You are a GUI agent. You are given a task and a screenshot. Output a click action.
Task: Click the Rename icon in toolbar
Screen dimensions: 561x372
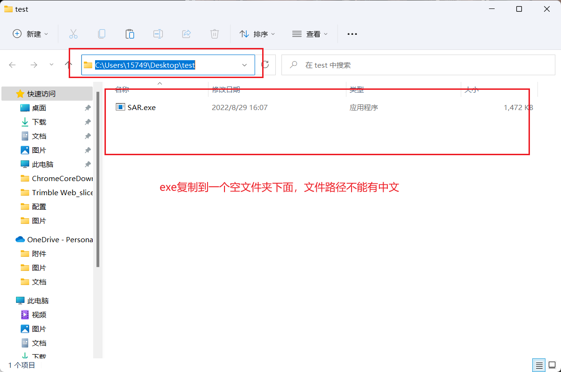pyautogui.click(x=158, y=34)
